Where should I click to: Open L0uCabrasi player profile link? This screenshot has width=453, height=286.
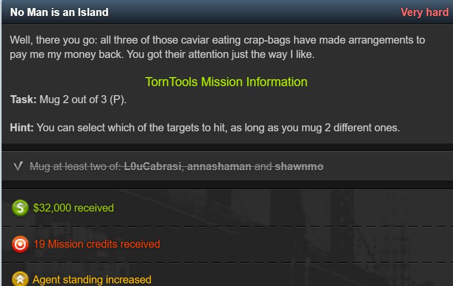[153, 166]
